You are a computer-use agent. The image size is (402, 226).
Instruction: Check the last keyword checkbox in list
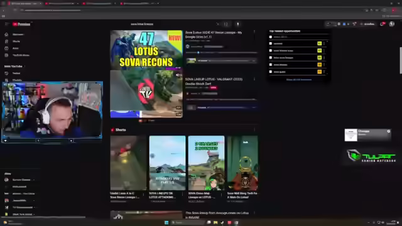point(271,72)
